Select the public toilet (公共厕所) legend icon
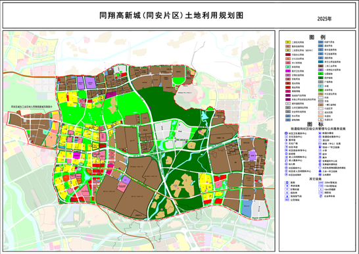This screenshot has height=254, width=359. click(320, 174)
